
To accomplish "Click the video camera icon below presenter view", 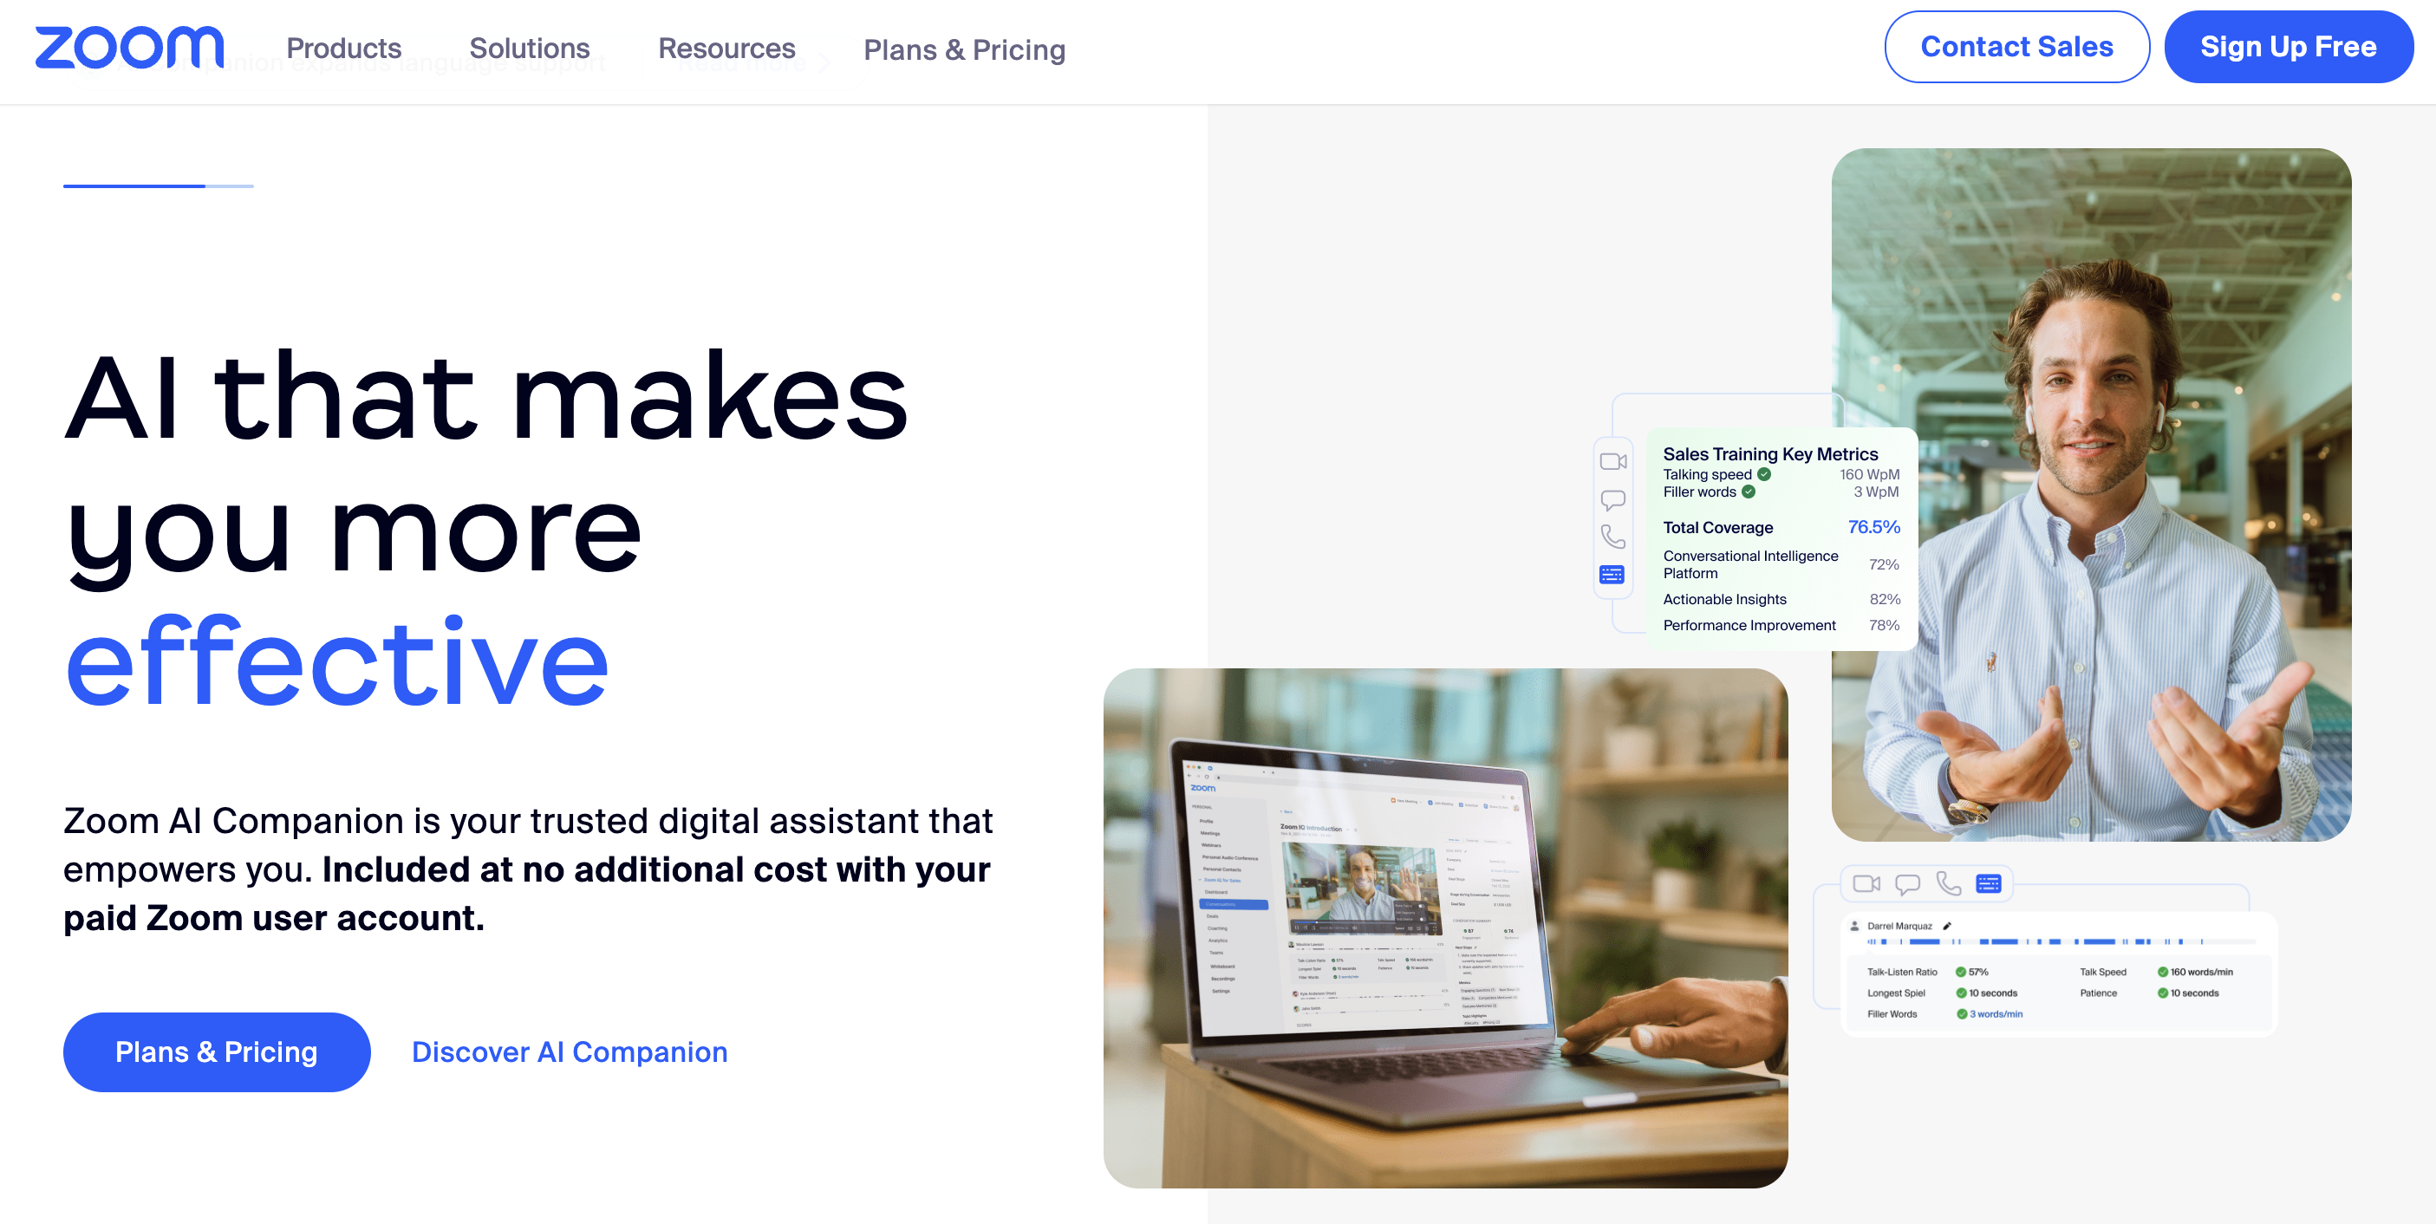I will click(1868, 875).
